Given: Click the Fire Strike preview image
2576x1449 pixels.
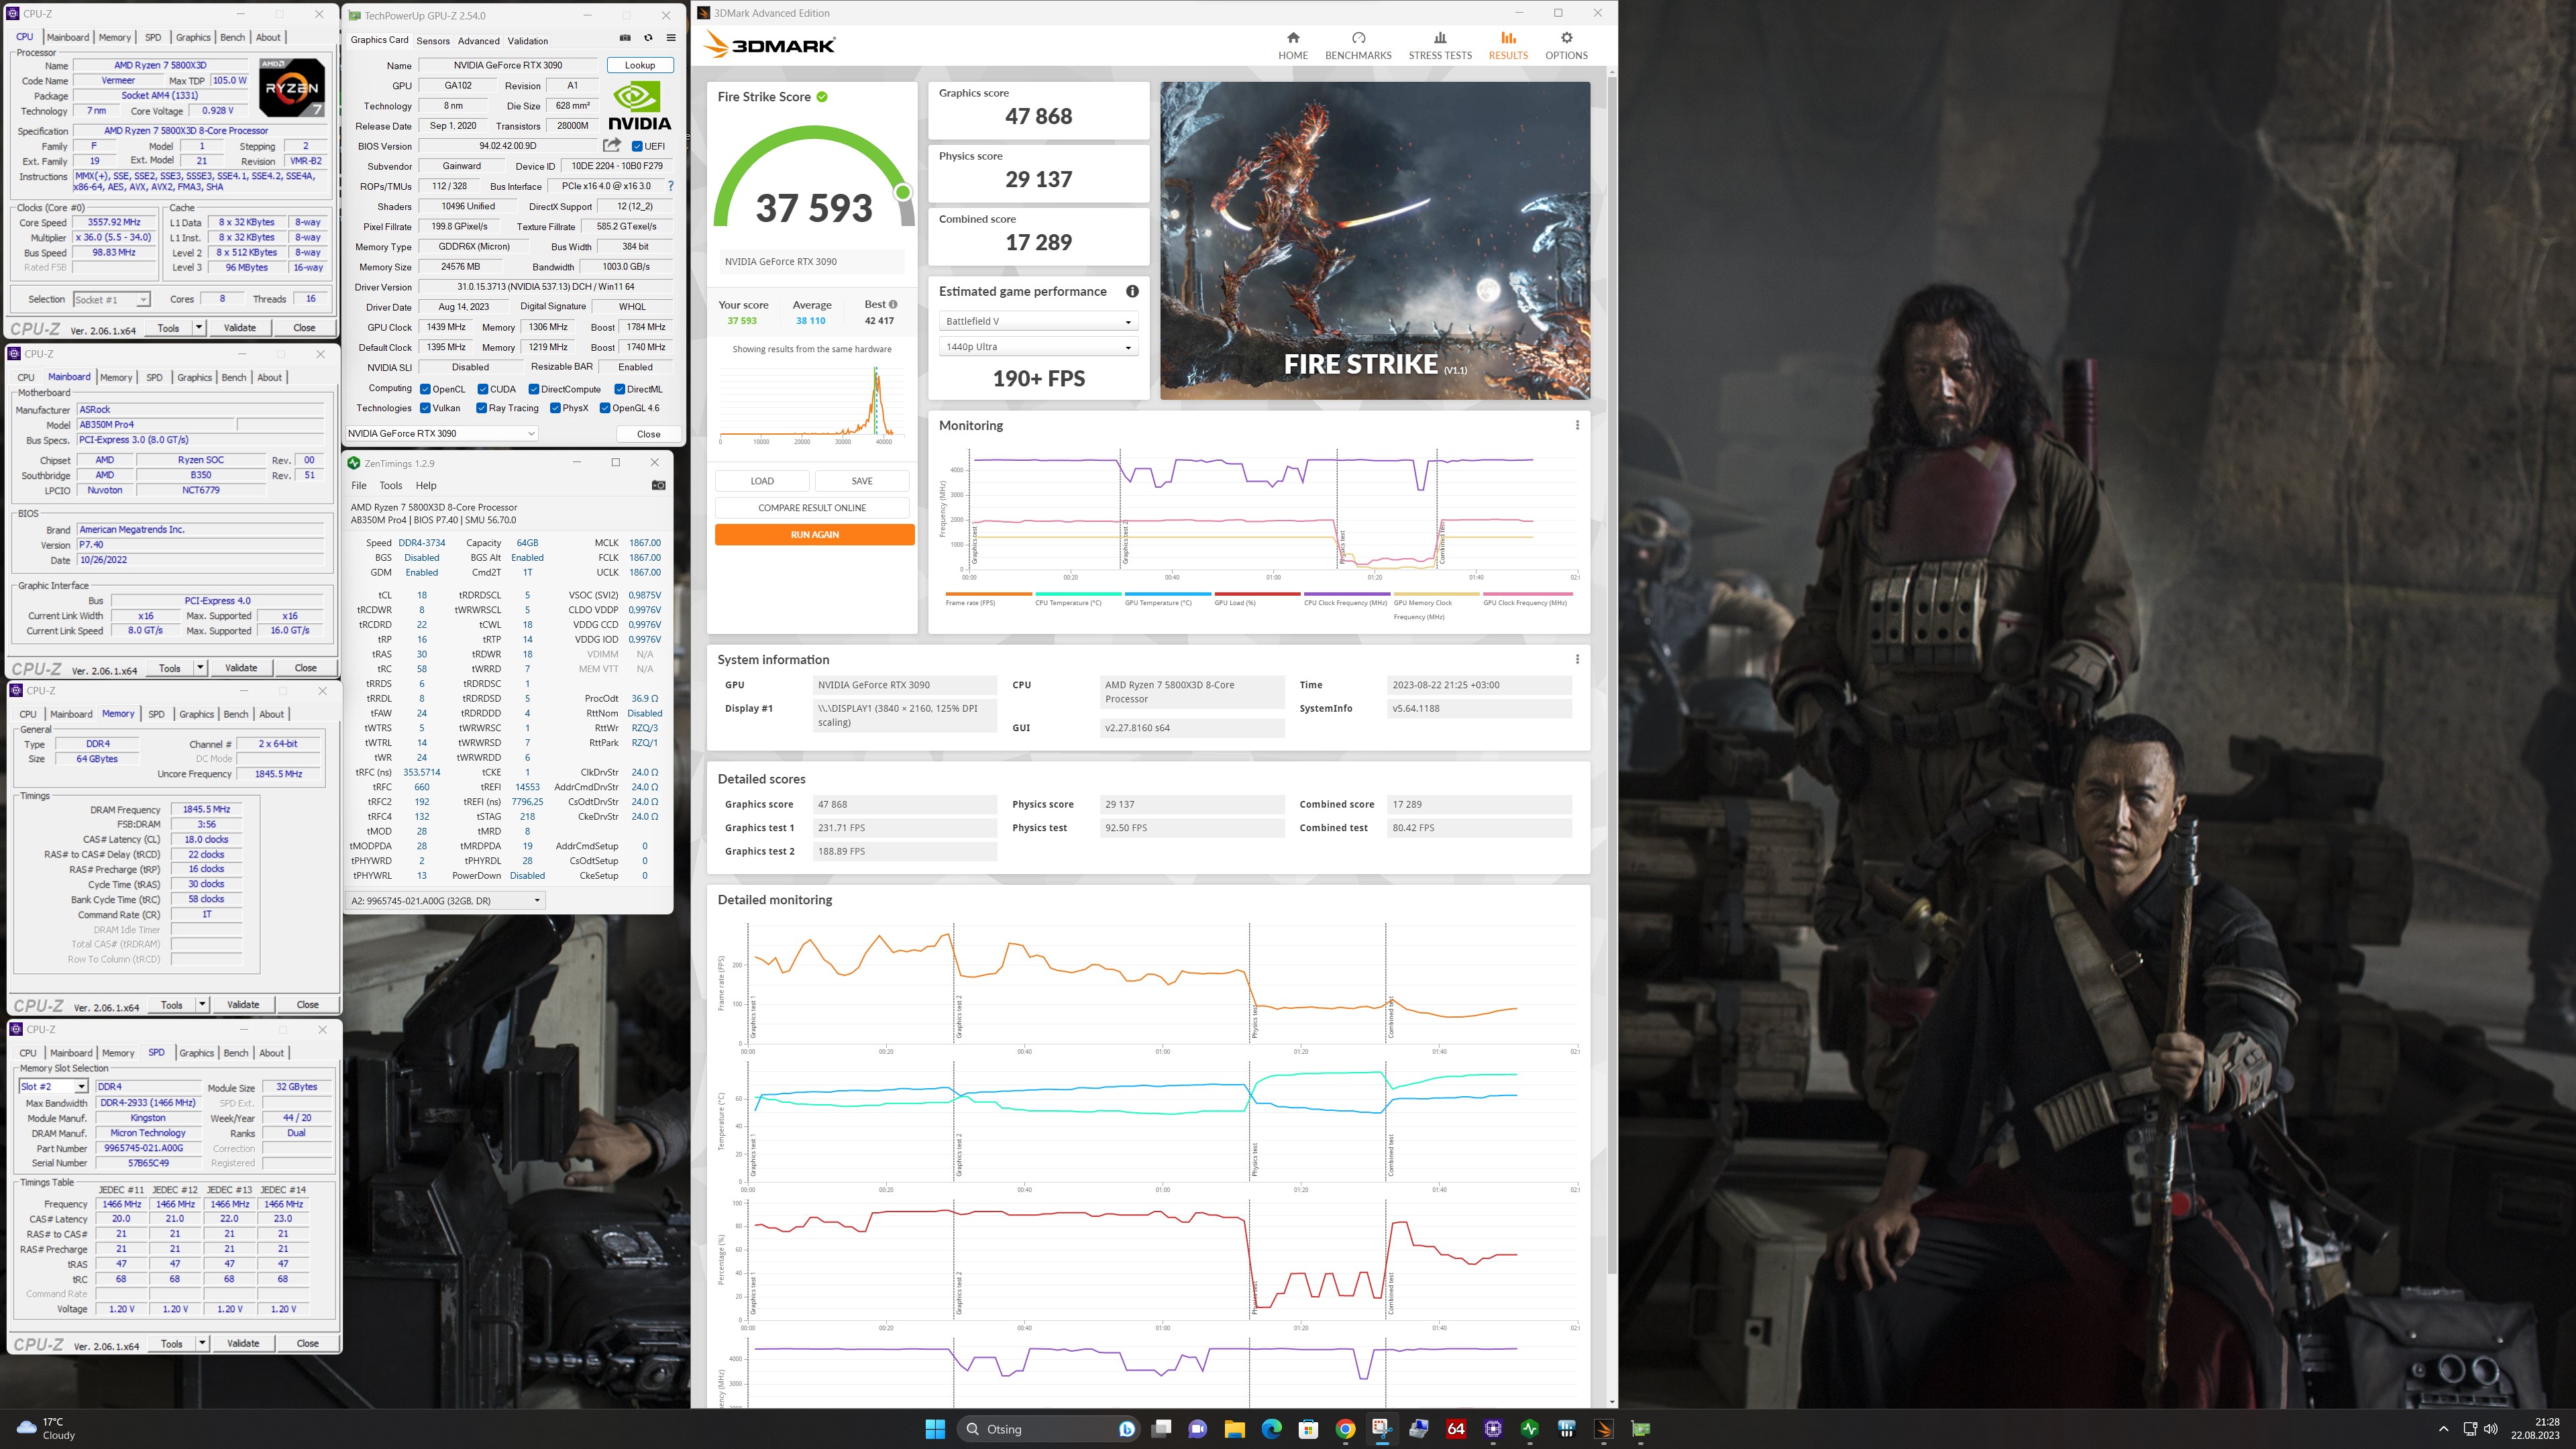Looking at the screenshot, I should click(1375, 240).
